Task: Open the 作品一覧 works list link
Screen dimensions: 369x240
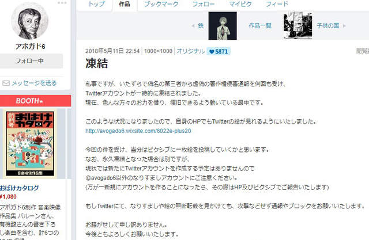Action: pyautogui.click(x=260, y=25)
